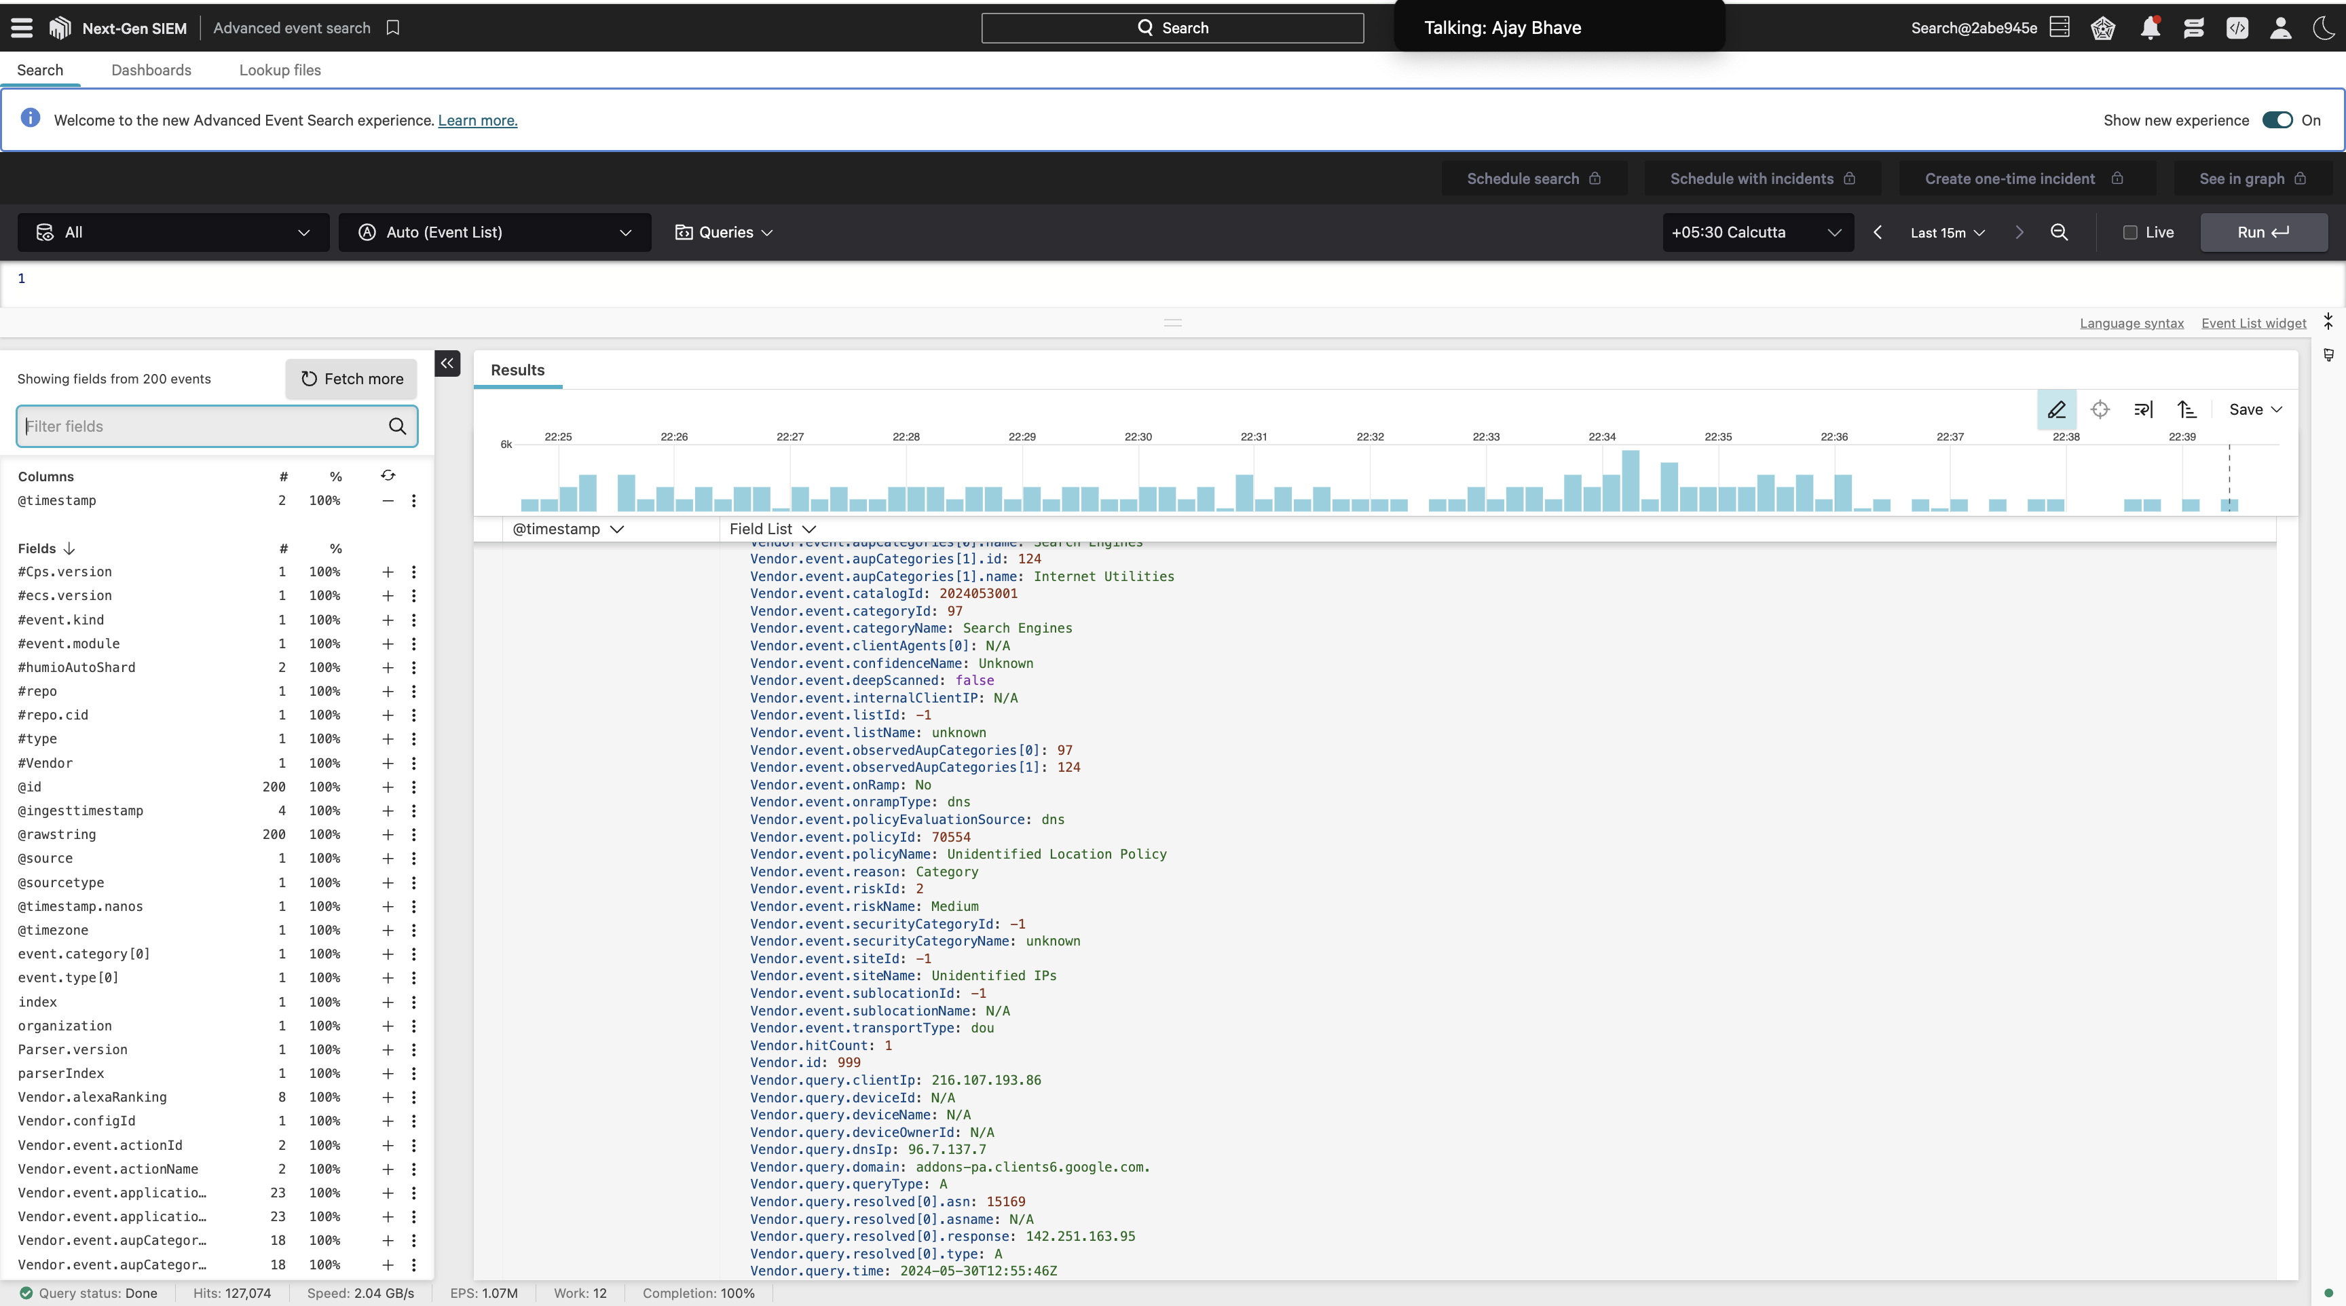Open the notifications bell

2150,29
